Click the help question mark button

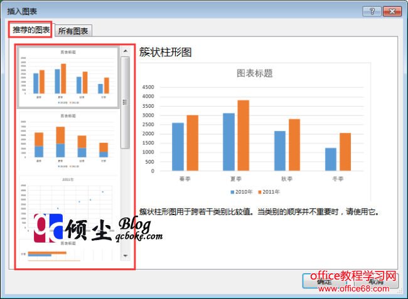tap(372, 11)
